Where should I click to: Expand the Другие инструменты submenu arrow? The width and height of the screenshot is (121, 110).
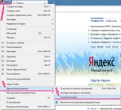[x=53, y=89]
